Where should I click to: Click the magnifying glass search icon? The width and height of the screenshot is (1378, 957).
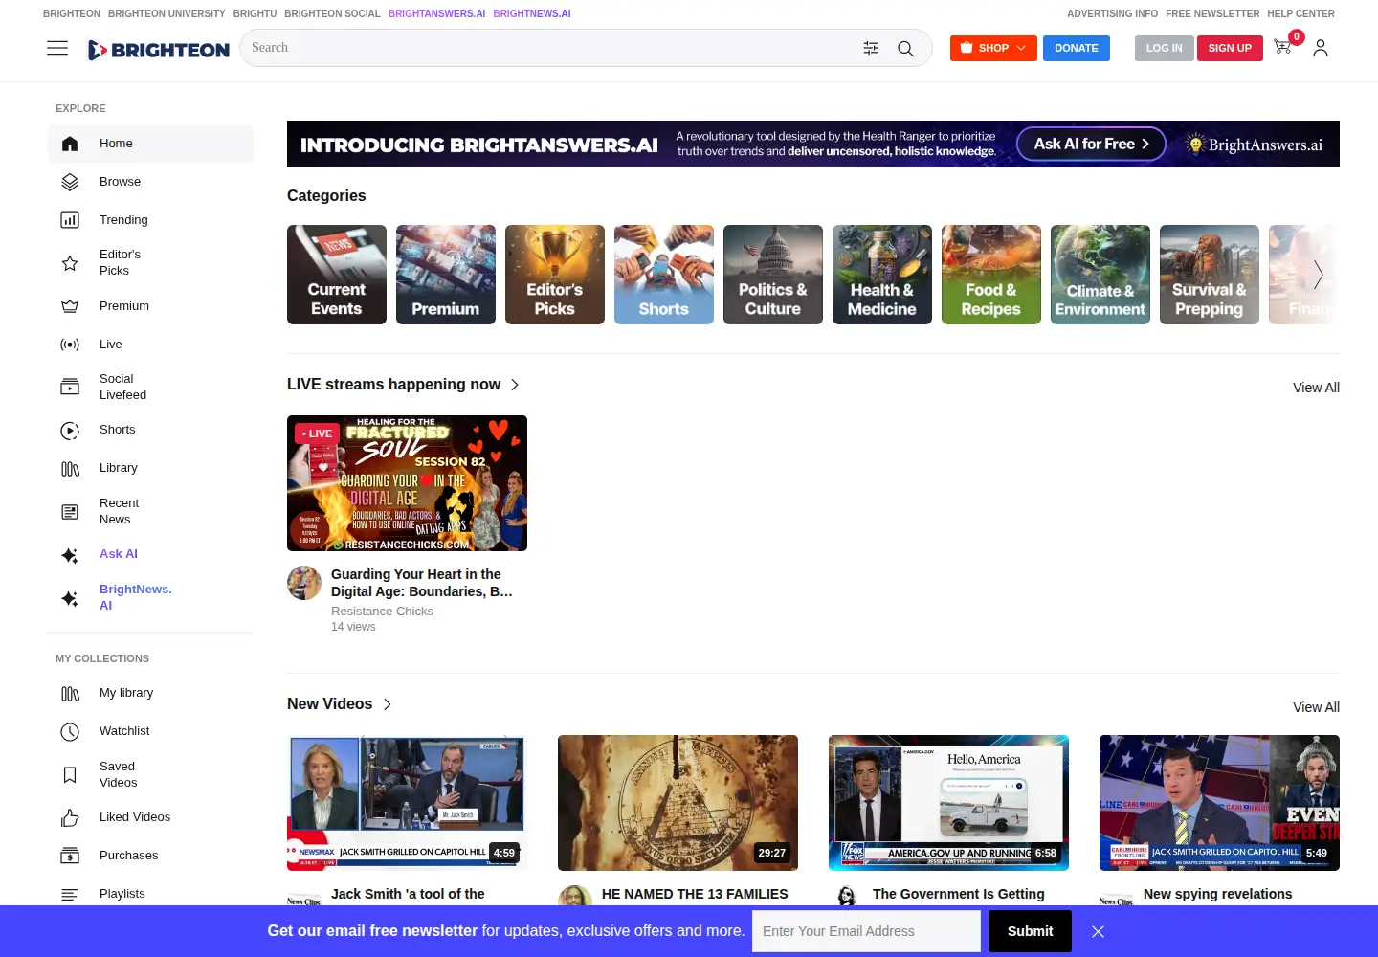[905, 48]
